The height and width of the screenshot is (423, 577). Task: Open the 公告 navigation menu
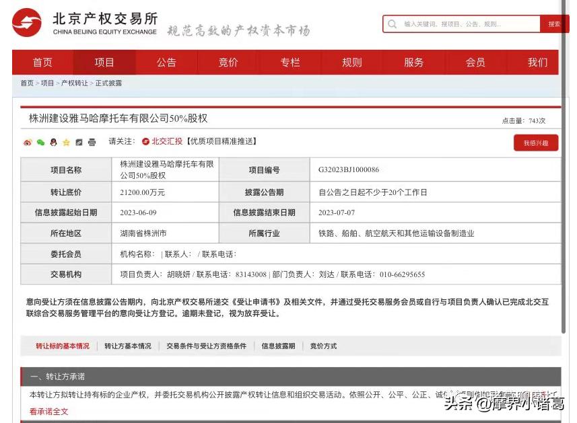(x=166, y=62)
